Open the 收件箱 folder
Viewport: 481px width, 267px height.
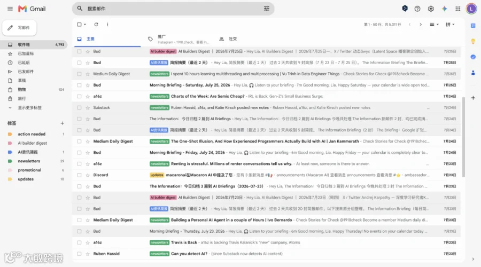(x=34, y=44)
